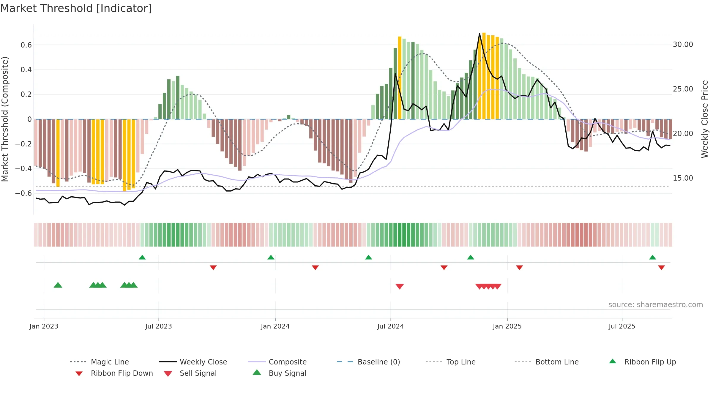Image resolution: width=713 pixels, height=401 pixels.
Task: Select the ribbon flip down marker near September 2024
Action: [x=444, y=268]
